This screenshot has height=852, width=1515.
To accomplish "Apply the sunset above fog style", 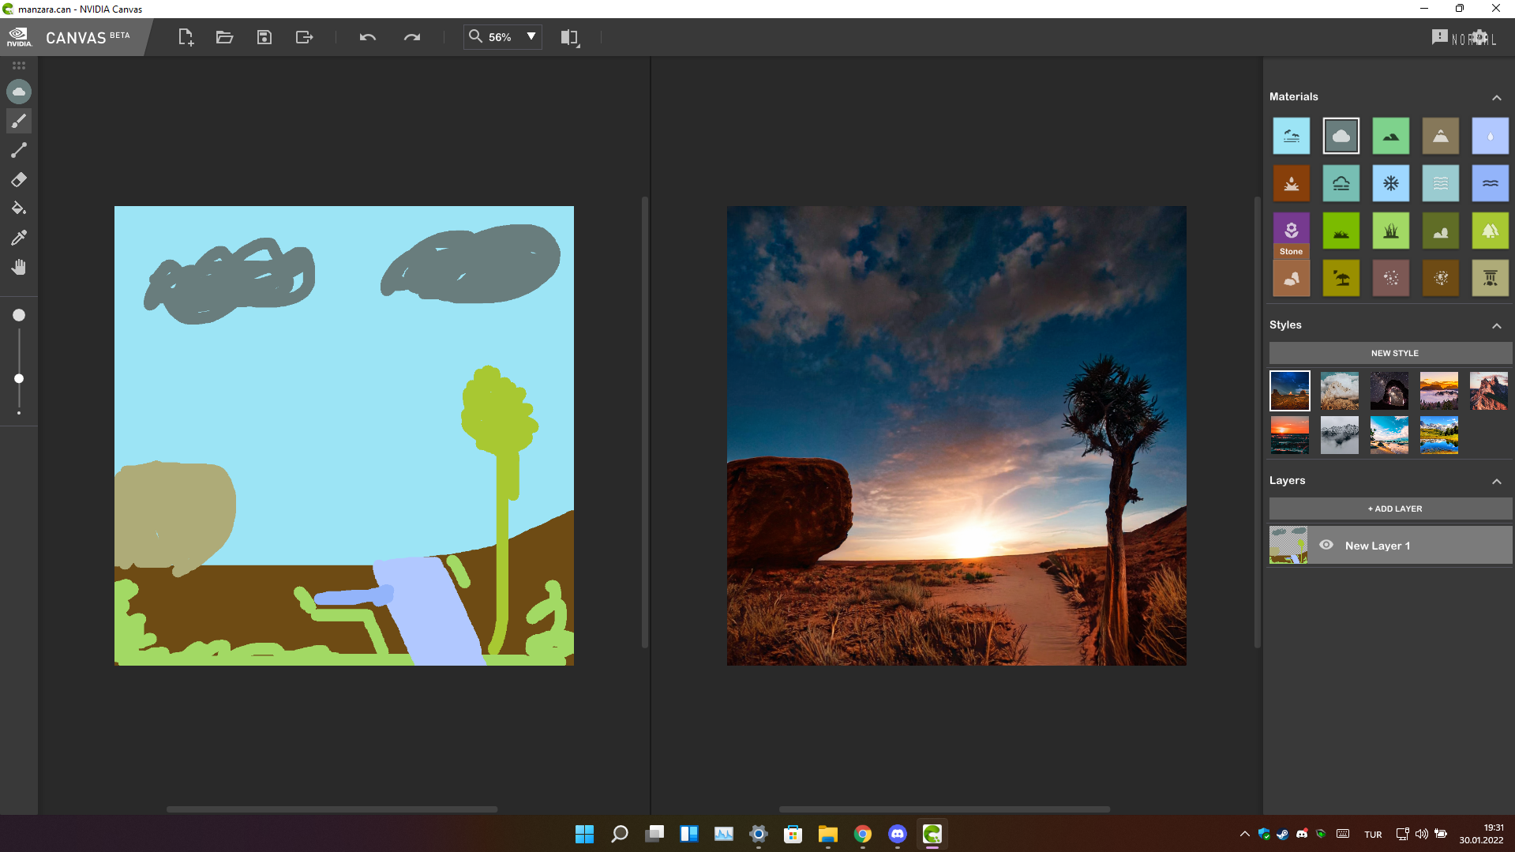I will [x=1439, y=391].
